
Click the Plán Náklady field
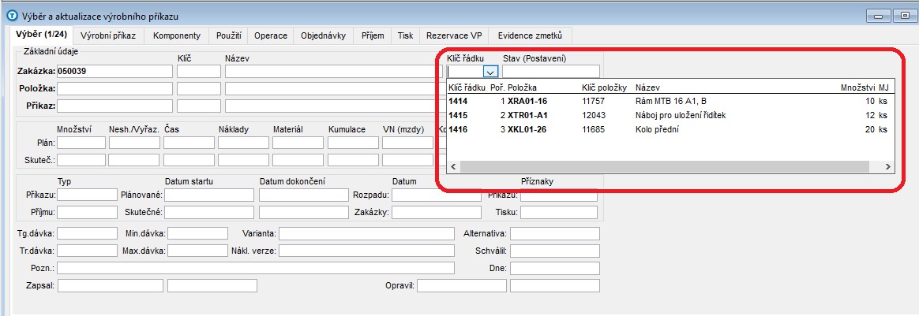[x=243, y=143]
